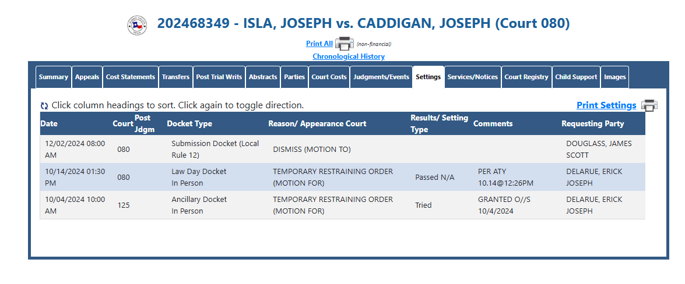Click the refresh arrows icon above the table
Image resolution: width=685 pixels, height=284 pixels.
tap(44, 105)
